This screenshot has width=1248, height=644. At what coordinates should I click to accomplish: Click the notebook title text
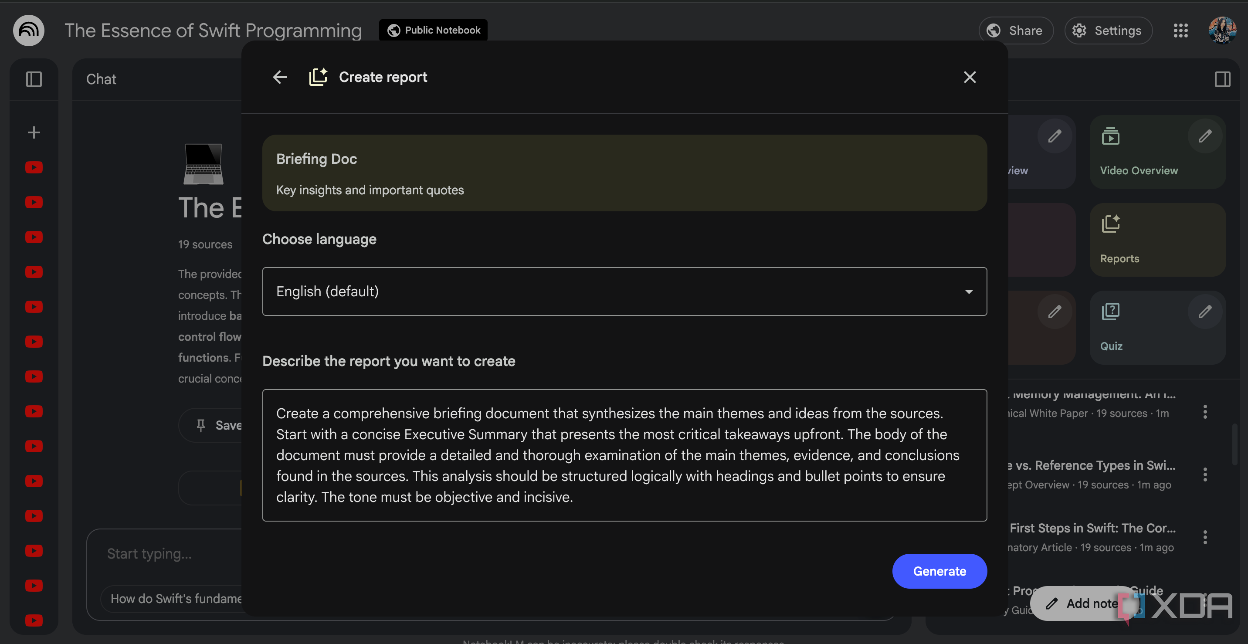(213, 31)
